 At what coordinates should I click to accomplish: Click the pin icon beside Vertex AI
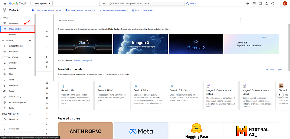33,10
